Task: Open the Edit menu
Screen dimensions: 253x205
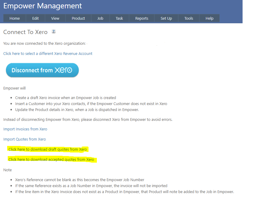Action: click(x=35, y=18)
